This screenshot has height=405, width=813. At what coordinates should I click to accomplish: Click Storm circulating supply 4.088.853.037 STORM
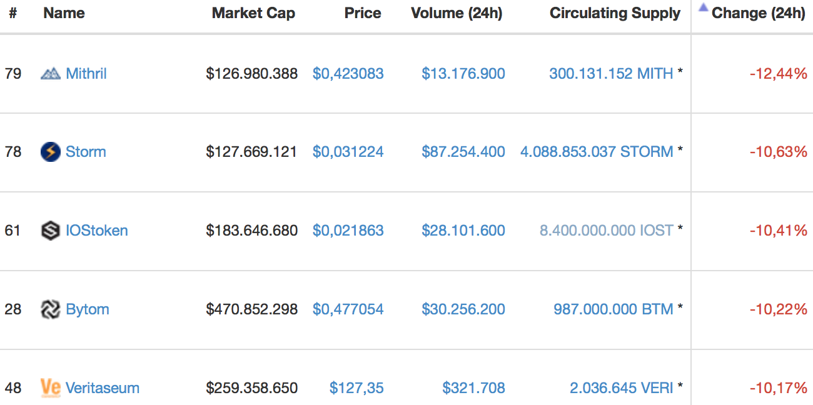597,152
